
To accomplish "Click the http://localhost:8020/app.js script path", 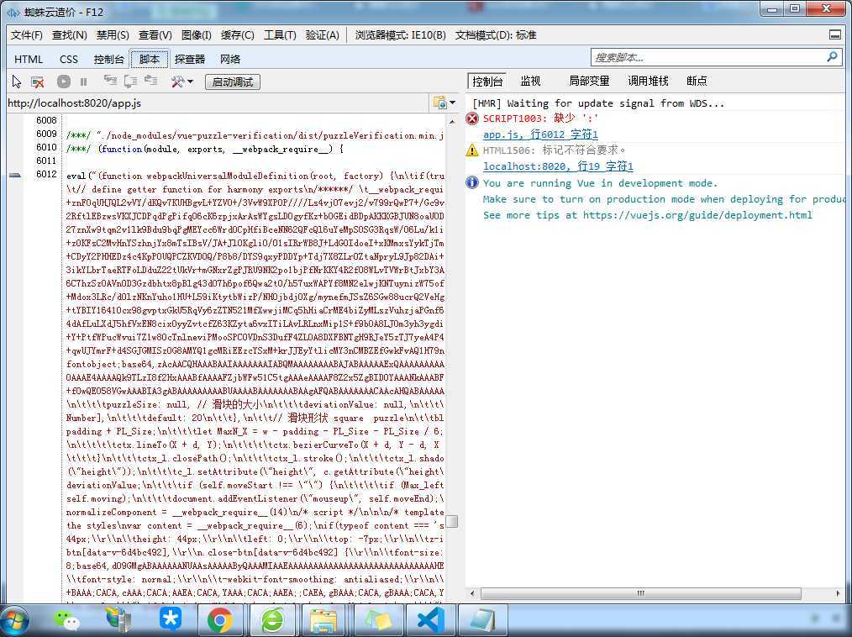I will coord(75,103).
